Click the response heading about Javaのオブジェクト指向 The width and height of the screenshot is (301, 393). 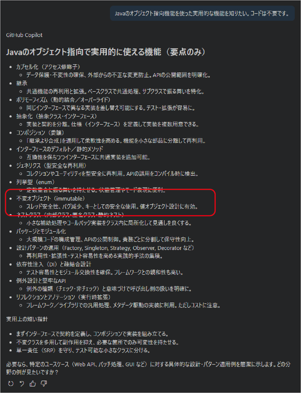(x=106, y=52)
